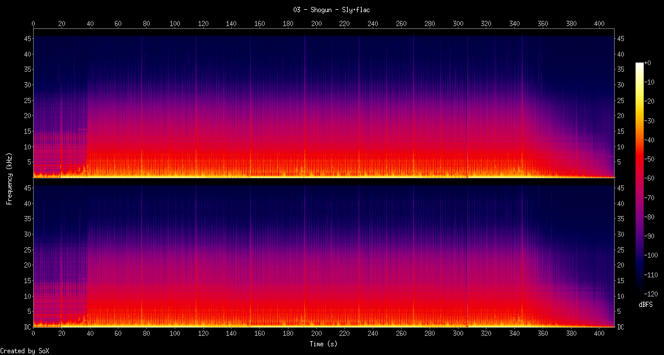
Task: Click the 'DC' label at bottom left
Action: (26, 327)
